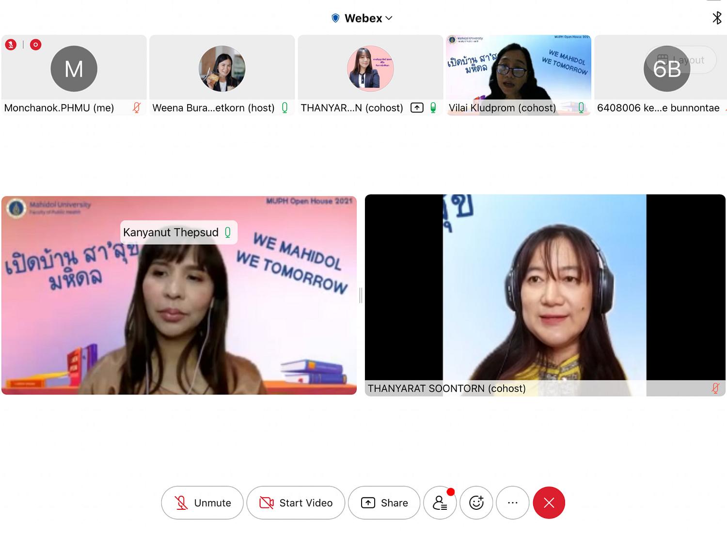
Task: Open the participants list icon
Action: pos(440,503)
